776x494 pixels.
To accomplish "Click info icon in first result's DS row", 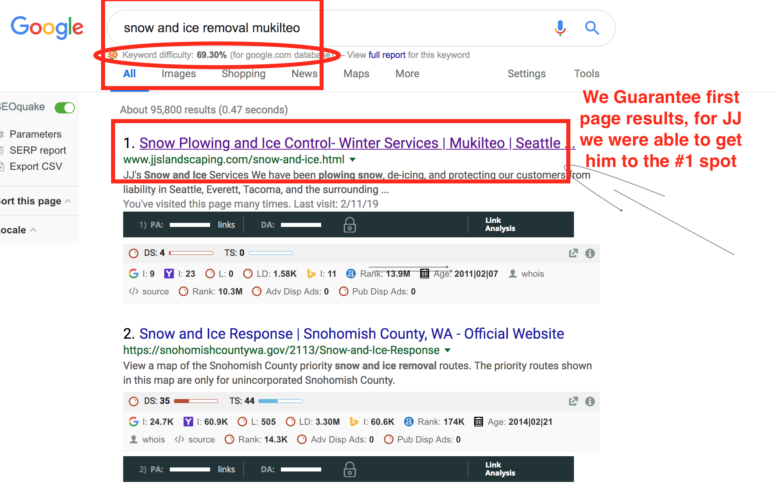I will pyautogui.click(x=590, y=253).
